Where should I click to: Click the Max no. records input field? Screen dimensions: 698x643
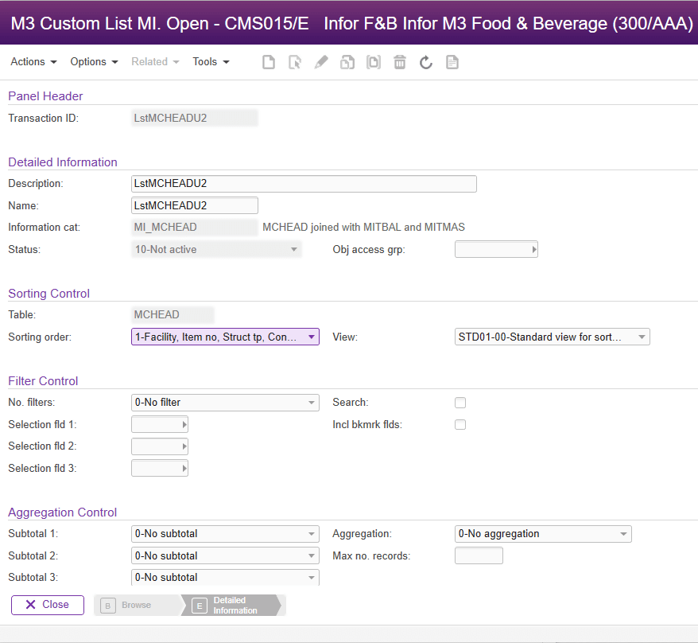(479, 555)
